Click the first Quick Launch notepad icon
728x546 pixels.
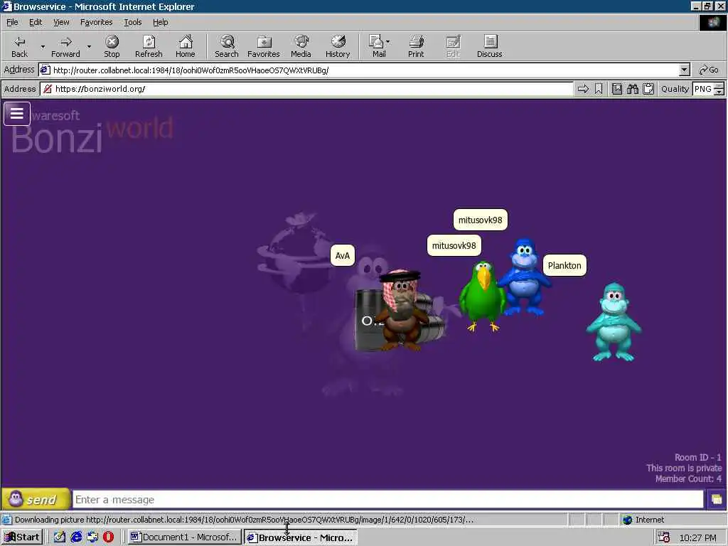coord(60,537)
